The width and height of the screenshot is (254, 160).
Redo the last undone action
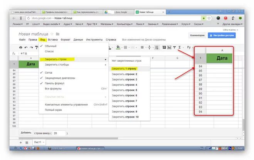coord(31,47)
